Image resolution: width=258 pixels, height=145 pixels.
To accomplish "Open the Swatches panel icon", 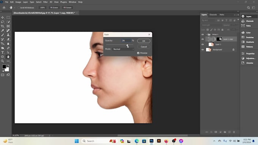I will coord(243,37).
